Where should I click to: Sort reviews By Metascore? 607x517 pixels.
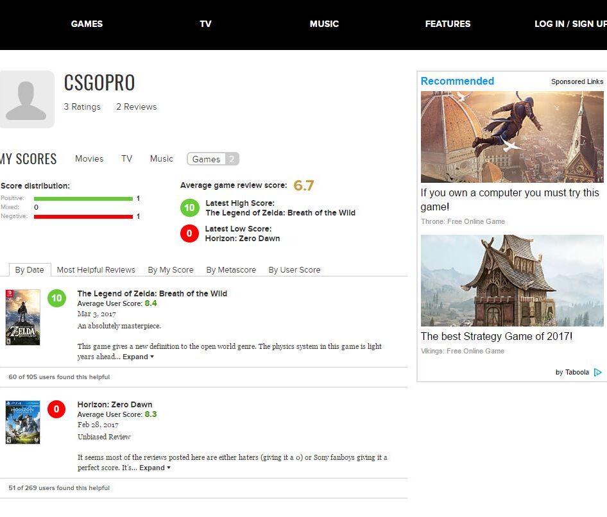231,269
